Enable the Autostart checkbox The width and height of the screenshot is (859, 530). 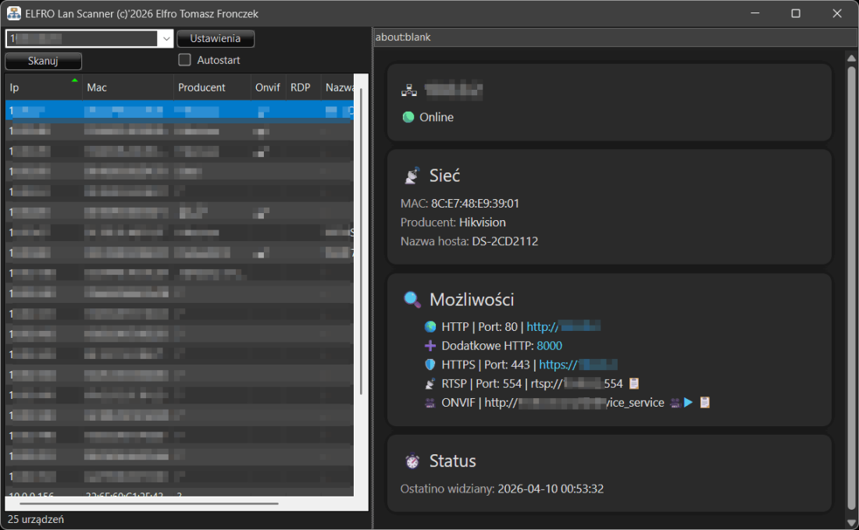point(184,60)
